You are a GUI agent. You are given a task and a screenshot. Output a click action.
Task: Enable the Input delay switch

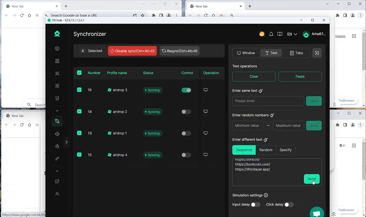point(256,205)
